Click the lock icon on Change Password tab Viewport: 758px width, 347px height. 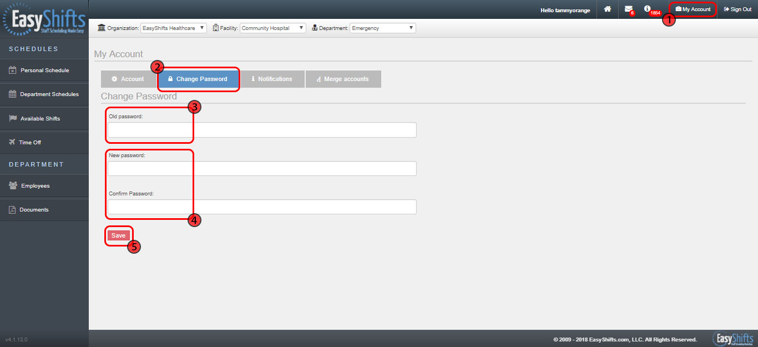point(170,79)
